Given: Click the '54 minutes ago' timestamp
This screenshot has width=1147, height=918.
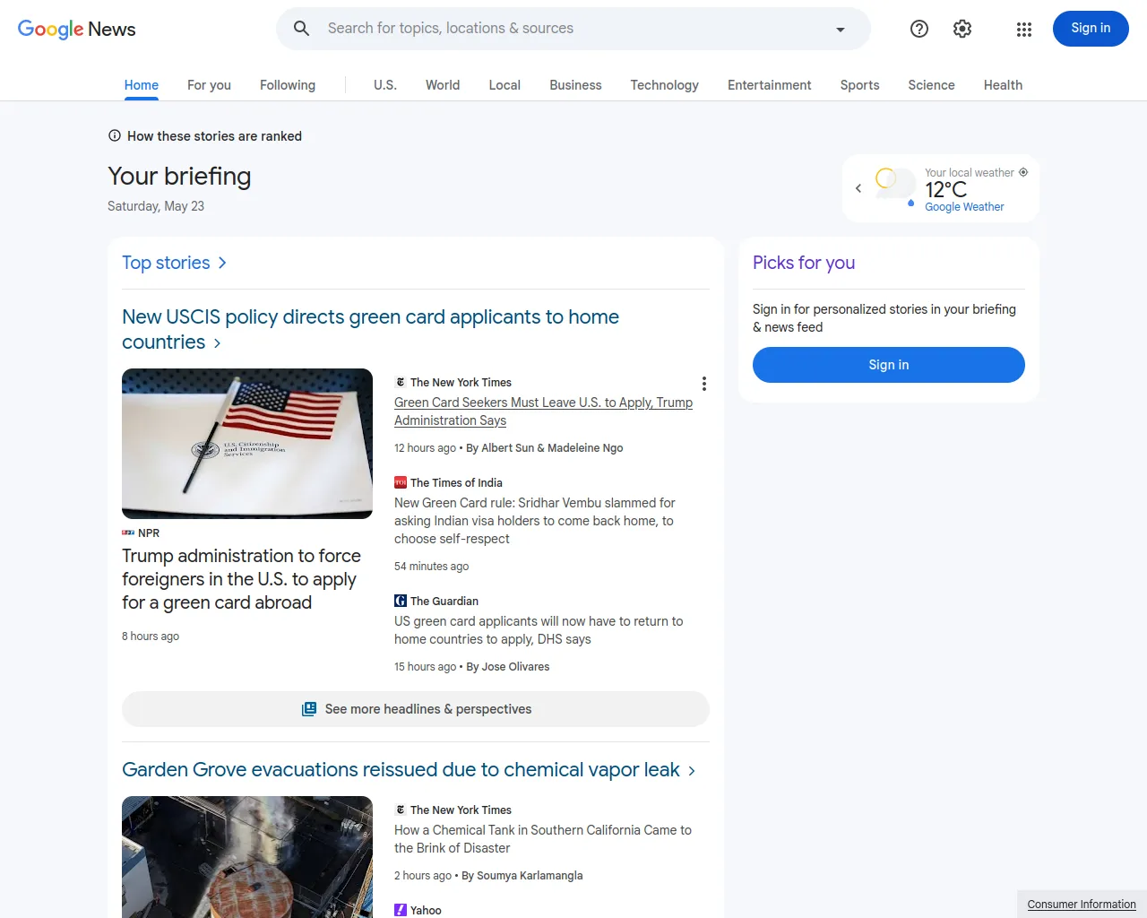Looking at the screenshot, I should click(431, 567).
